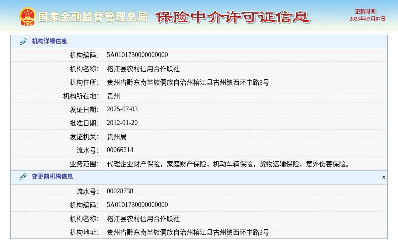Click the 发证机关 label

coord(84,137)
